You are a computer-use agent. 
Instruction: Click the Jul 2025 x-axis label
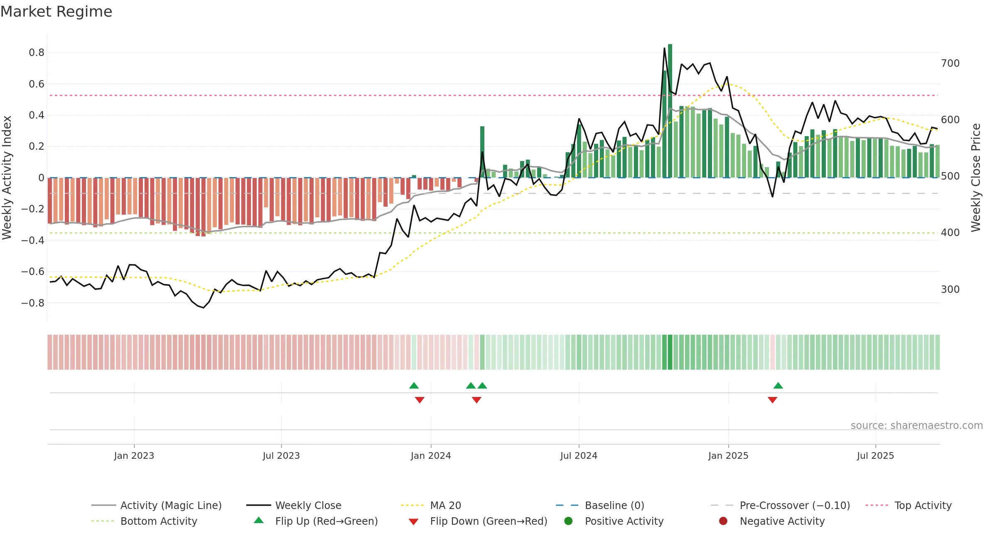tap(875, 455)
